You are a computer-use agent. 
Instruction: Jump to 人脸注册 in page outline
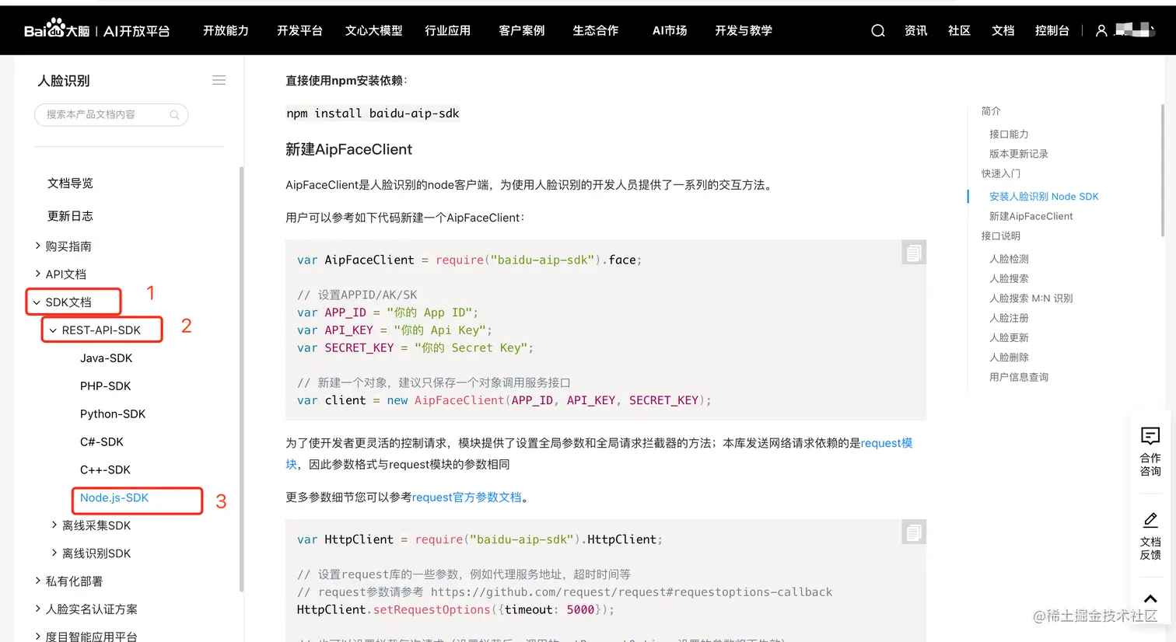click(x=1009, y=318)
